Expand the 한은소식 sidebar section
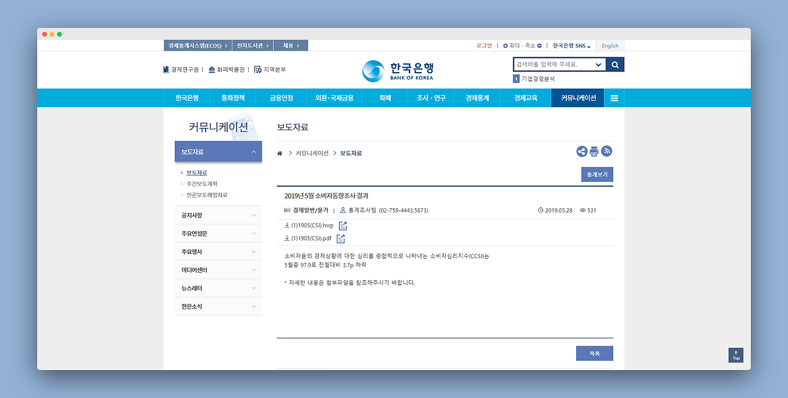 (x=219, y=306)
